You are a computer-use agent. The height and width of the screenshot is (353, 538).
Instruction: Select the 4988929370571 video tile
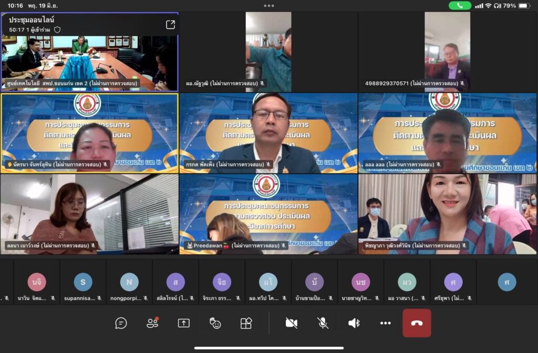(x=448, y=52)
